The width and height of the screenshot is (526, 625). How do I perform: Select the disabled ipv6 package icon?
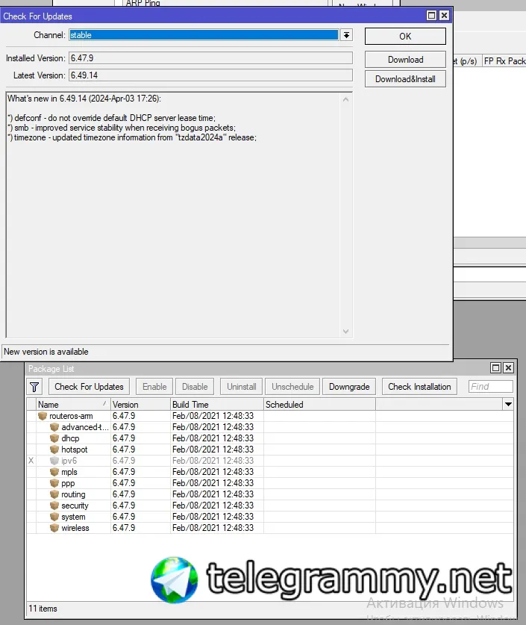pyautogui.click(x=54, y=461)
